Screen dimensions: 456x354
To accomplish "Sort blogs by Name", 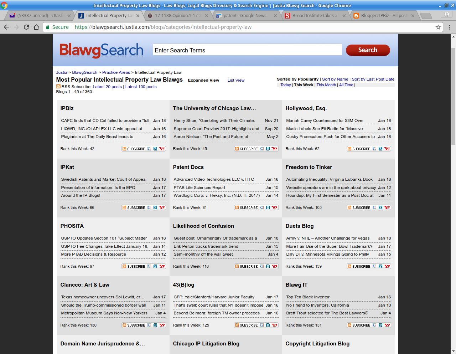I will 335,79.
